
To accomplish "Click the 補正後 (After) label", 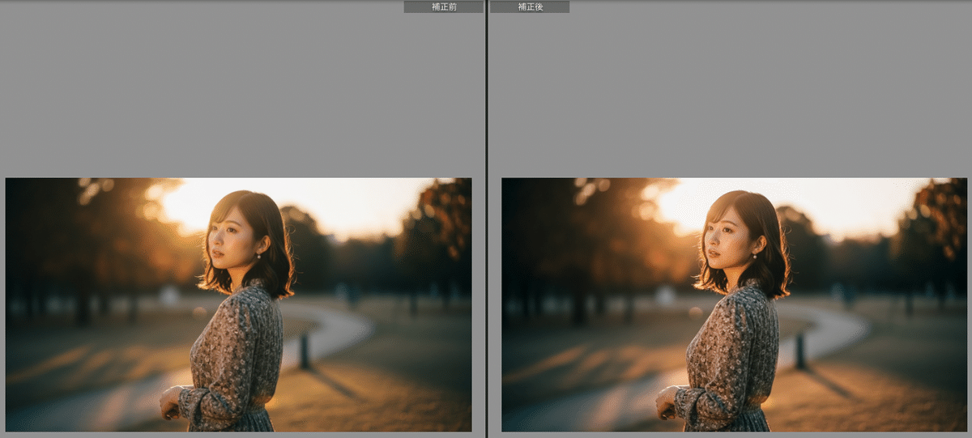I will [529, 6].
